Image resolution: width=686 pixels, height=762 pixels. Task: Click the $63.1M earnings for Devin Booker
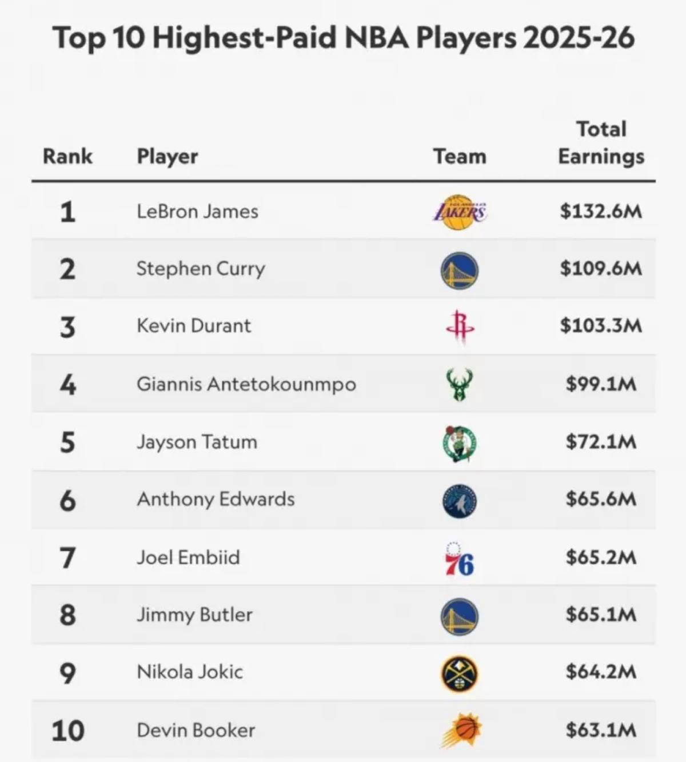pos(601,730)
